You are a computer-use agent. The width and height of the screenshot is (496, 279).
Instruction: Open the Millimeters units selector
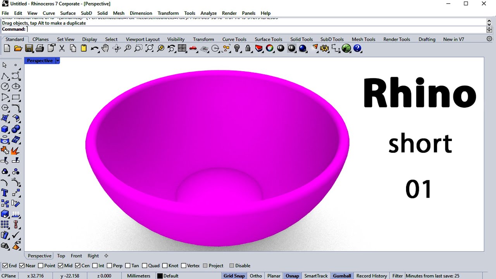(138, 276)
